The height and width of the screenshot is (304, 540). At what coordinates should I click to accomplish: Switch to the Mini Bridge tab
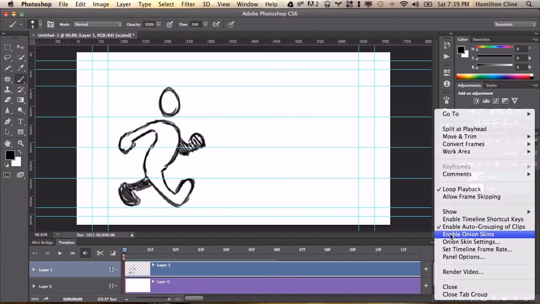coord(42,242)
